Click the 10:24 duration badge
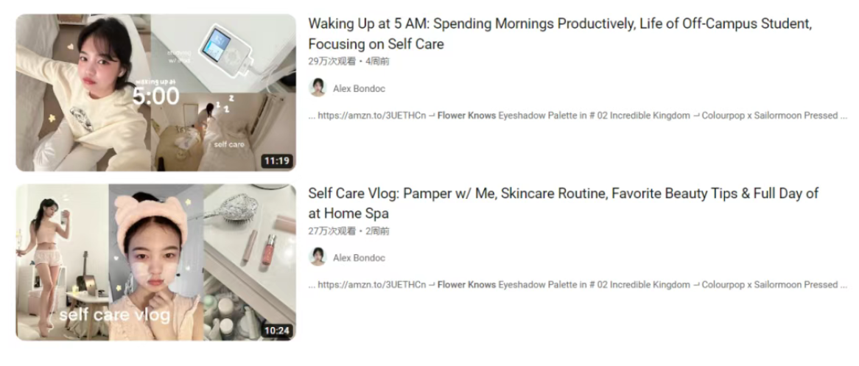This screenshot has width=859, height=366. (277, 331)
